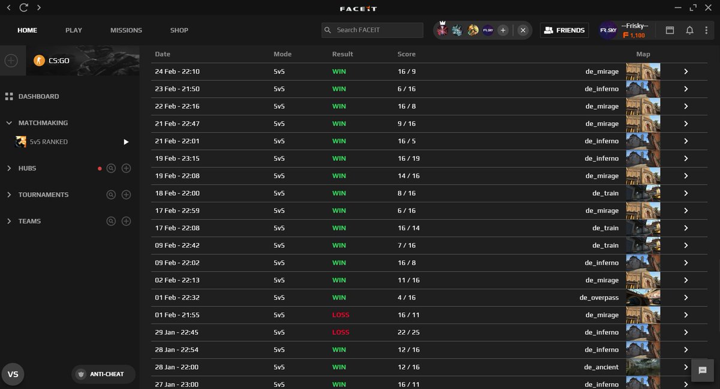Open the SHOP tab

pyautogui.click(x=179, y=30)
